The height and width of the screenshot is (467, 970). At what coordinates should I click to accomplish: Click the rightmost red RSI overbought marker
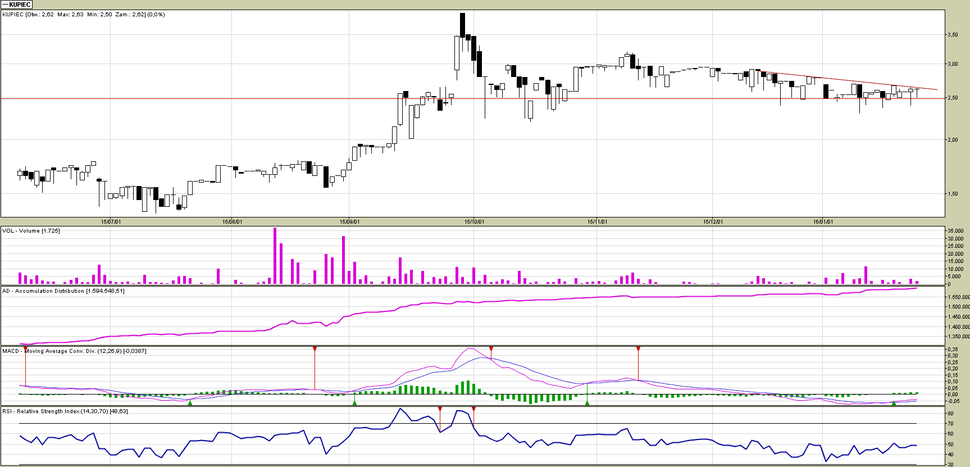pos(473,409)
